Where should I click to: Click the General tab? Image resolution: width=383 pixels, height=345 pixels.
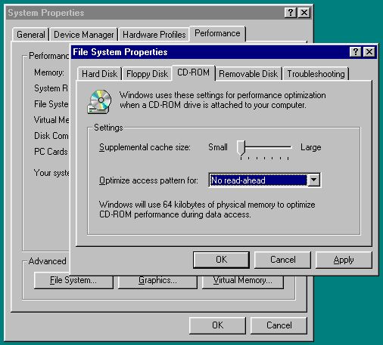(31, 35)
